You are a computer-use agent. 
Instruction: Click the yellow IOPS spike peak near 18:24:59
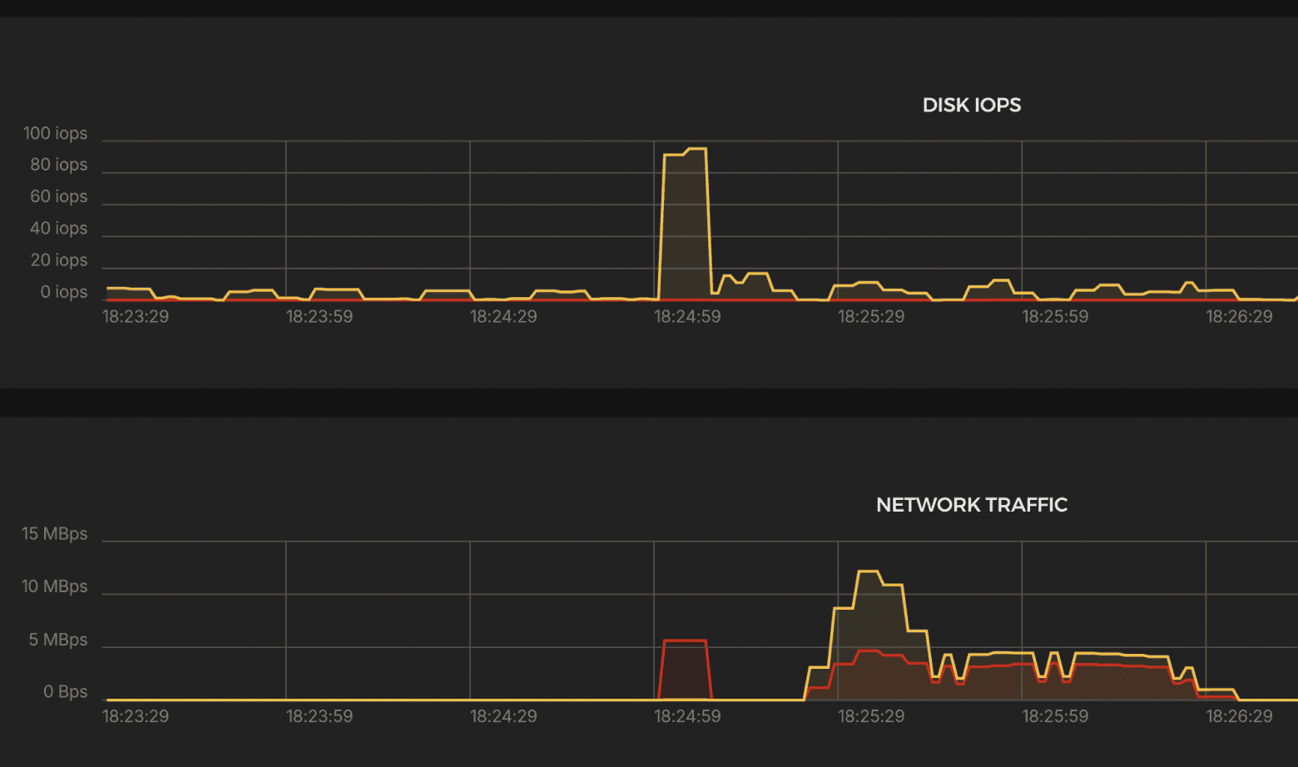pos(696,149)
